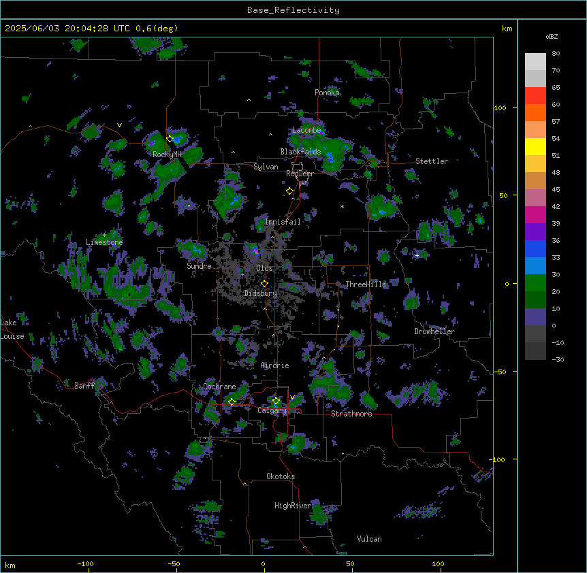Select the Limestone label
Viewport: 587px width, 573px height.
pos(104,242)
